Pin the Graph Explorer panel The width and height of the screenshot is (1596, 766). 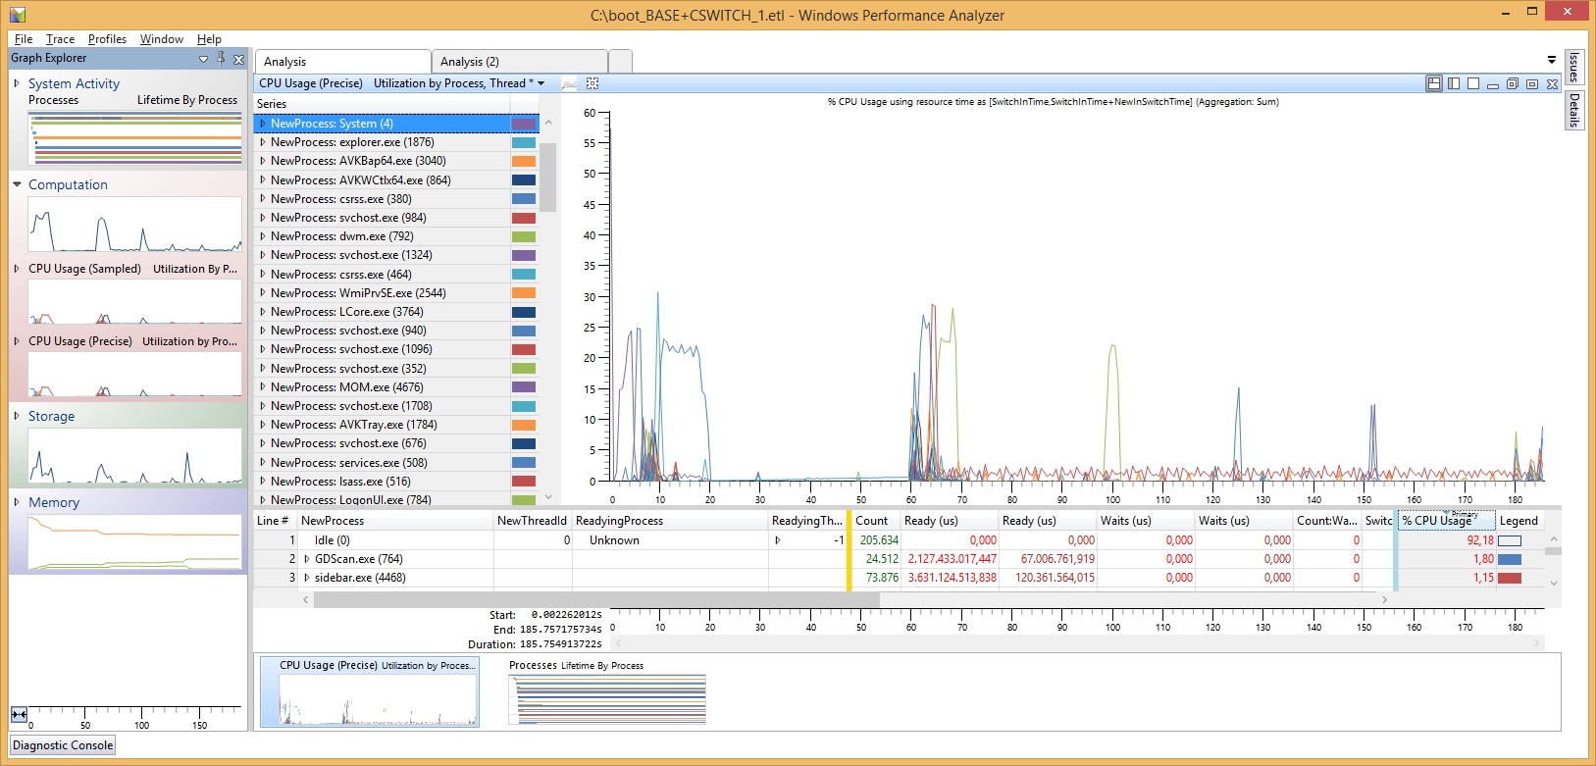(x=221, y=59)
